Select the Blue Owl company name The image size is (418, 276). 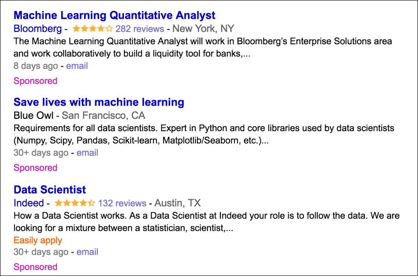pyautogui.click(x=34, y=116)
